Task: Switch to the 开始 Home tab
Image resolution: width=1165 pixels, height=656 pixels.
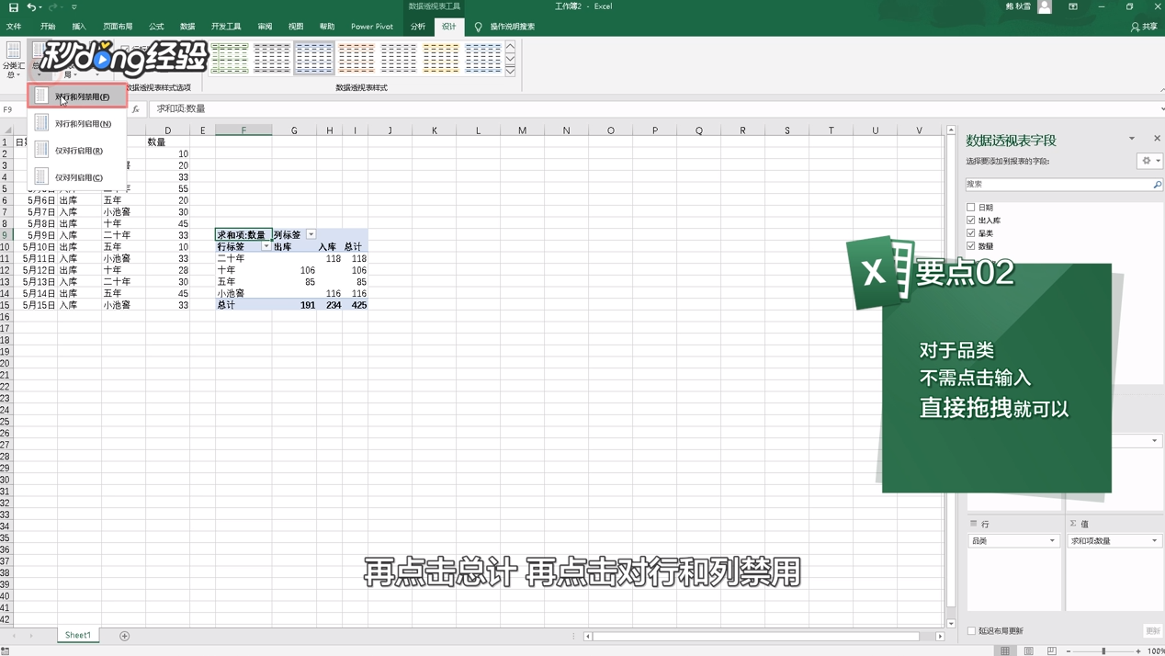Action: point(48,27)
